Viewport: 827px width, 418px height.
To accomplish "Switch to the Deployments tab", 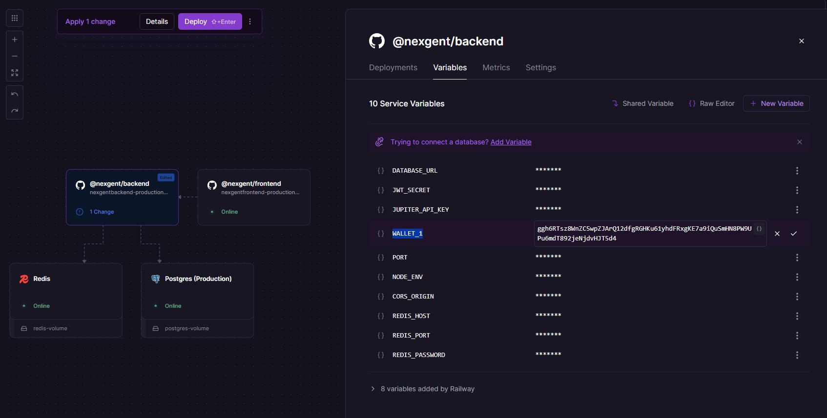I will click(x=393, y=68).
